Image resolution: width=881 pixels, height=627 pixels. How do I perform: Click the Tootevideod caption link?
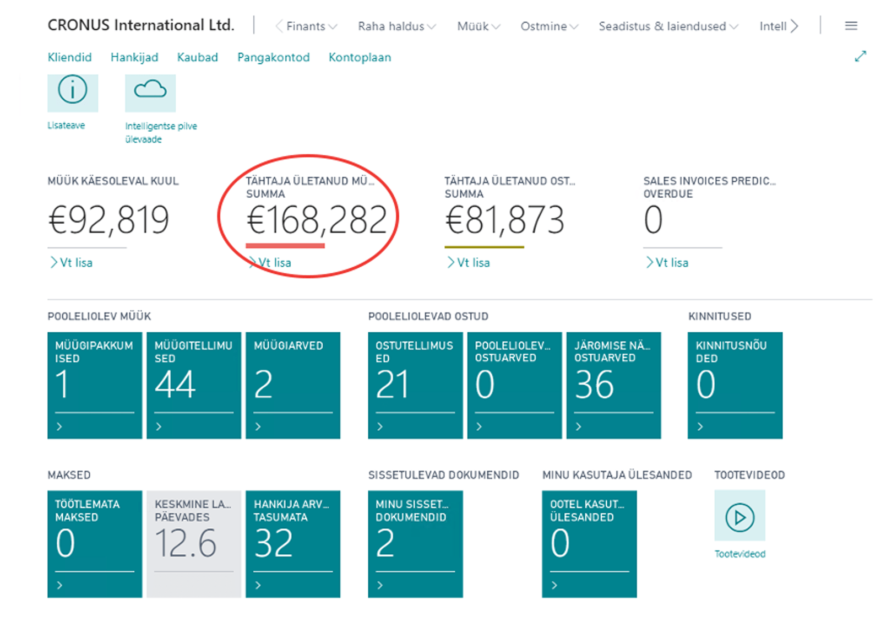pyautogui.click(x=740, y=554)
